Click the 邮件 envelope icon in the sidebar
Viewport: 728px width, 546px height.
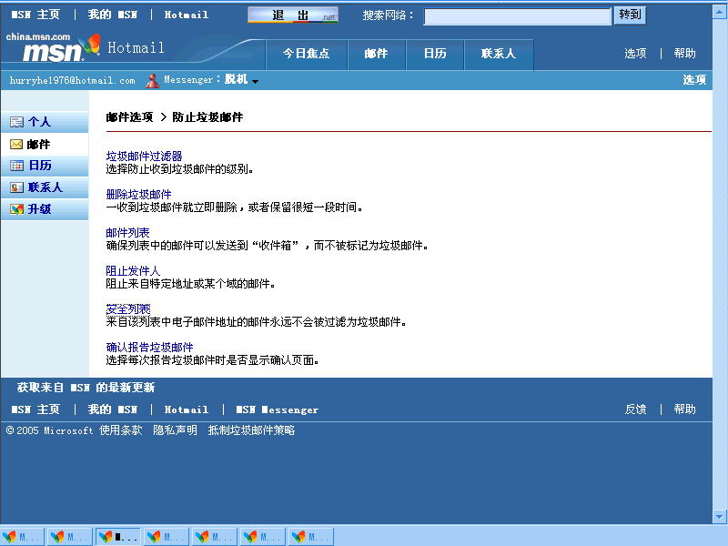(16, 145)
